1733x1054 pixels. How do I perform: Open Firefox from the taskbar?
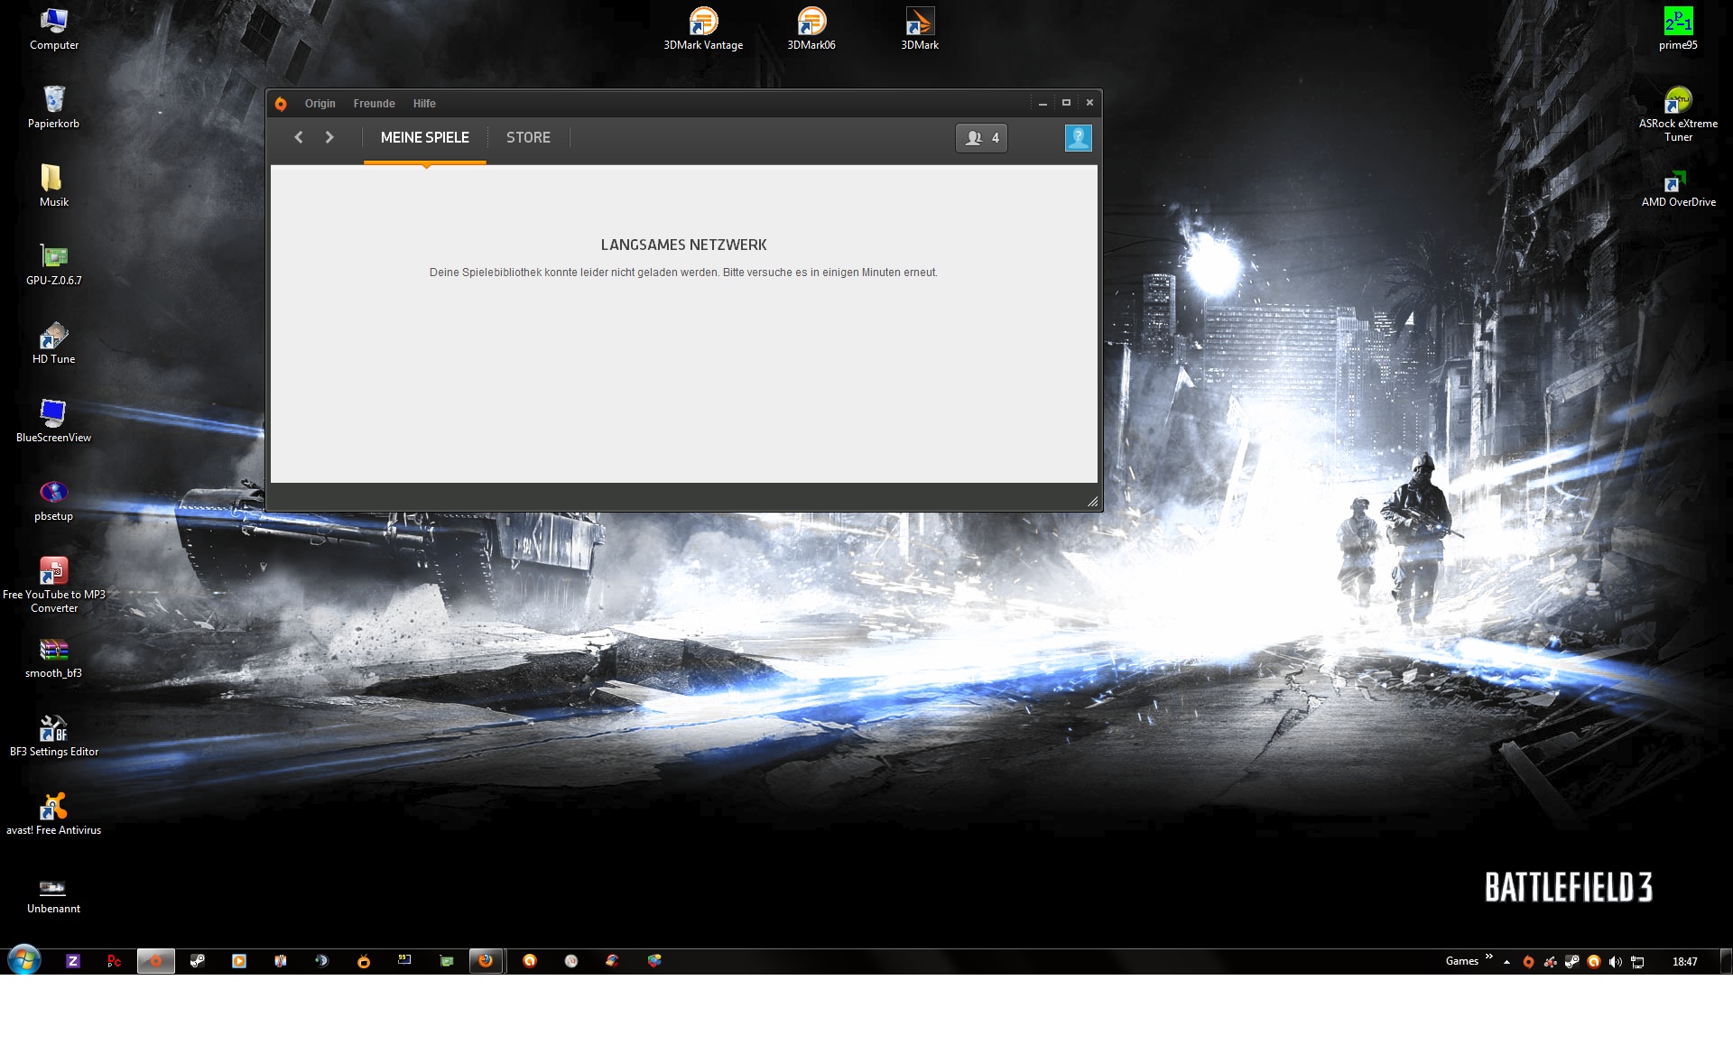point(486,961)
